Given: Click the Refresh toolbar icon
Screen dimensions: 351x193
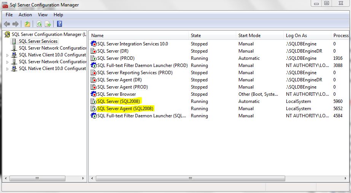Looking at the screenshot, I should [40, 24].
